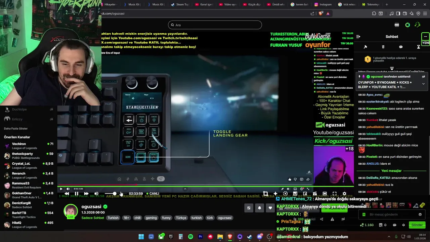Image resolution: width=430 pixels, height=242 pixels.
Task: Switch to the 'kick releas' browser tab
Action: point(347,4)
